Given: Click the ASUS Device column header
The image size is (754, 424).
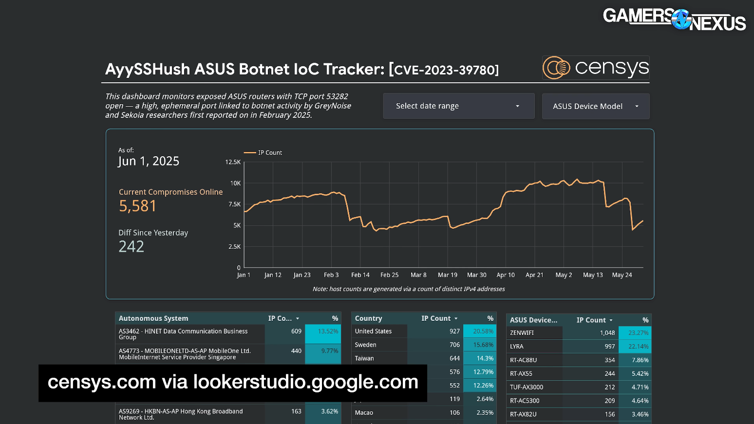Looking at the screenshot, I should (533, 320).
